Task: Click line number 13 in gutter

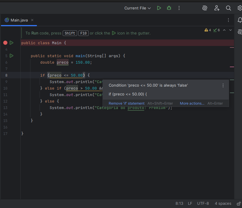Action: pyautogui.click(x=5, y=108)
